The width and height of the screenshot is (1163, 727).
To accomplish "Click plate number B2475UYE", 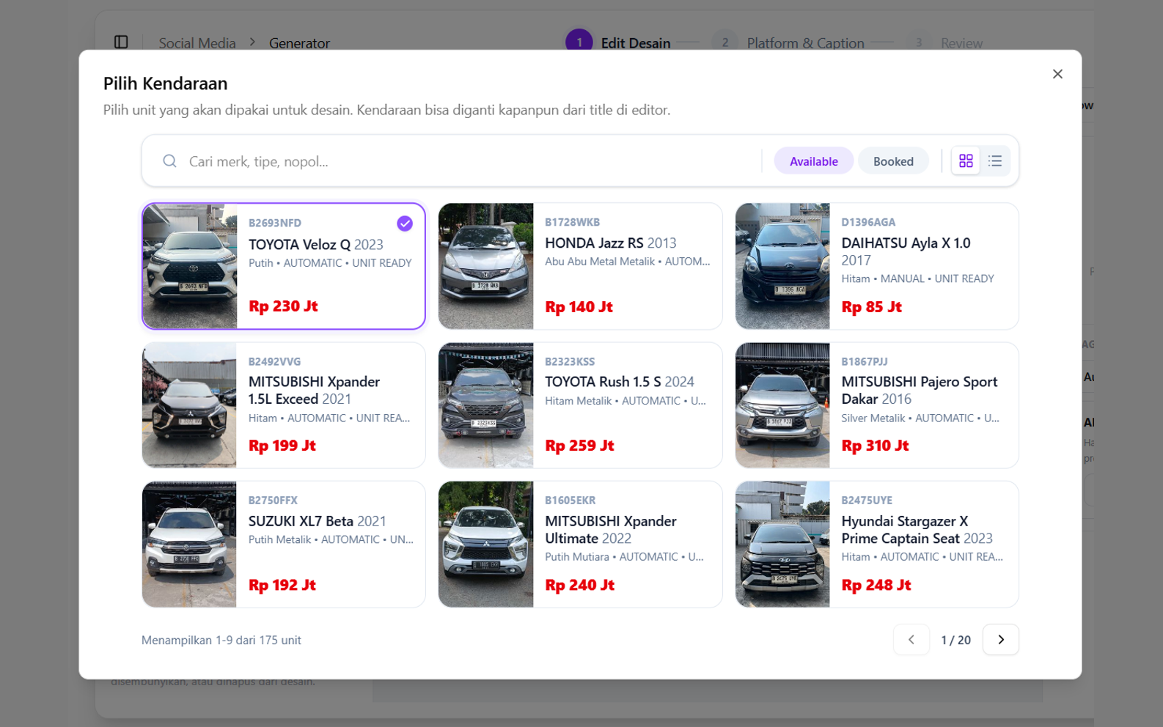I will pyautogui.click(x=867, y=501).
